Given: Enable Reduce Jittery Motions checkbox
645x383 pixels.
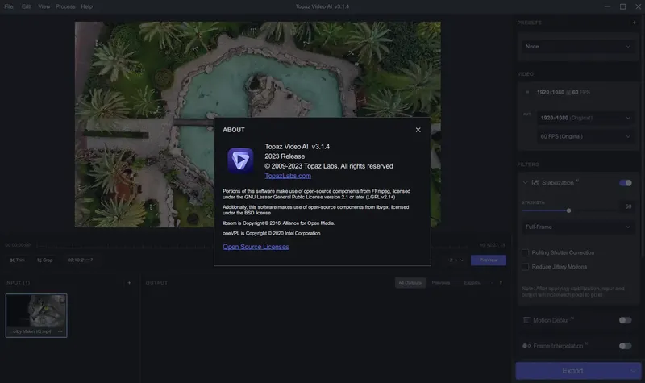Looking at the screenshot, I should [x=526, y=267].
